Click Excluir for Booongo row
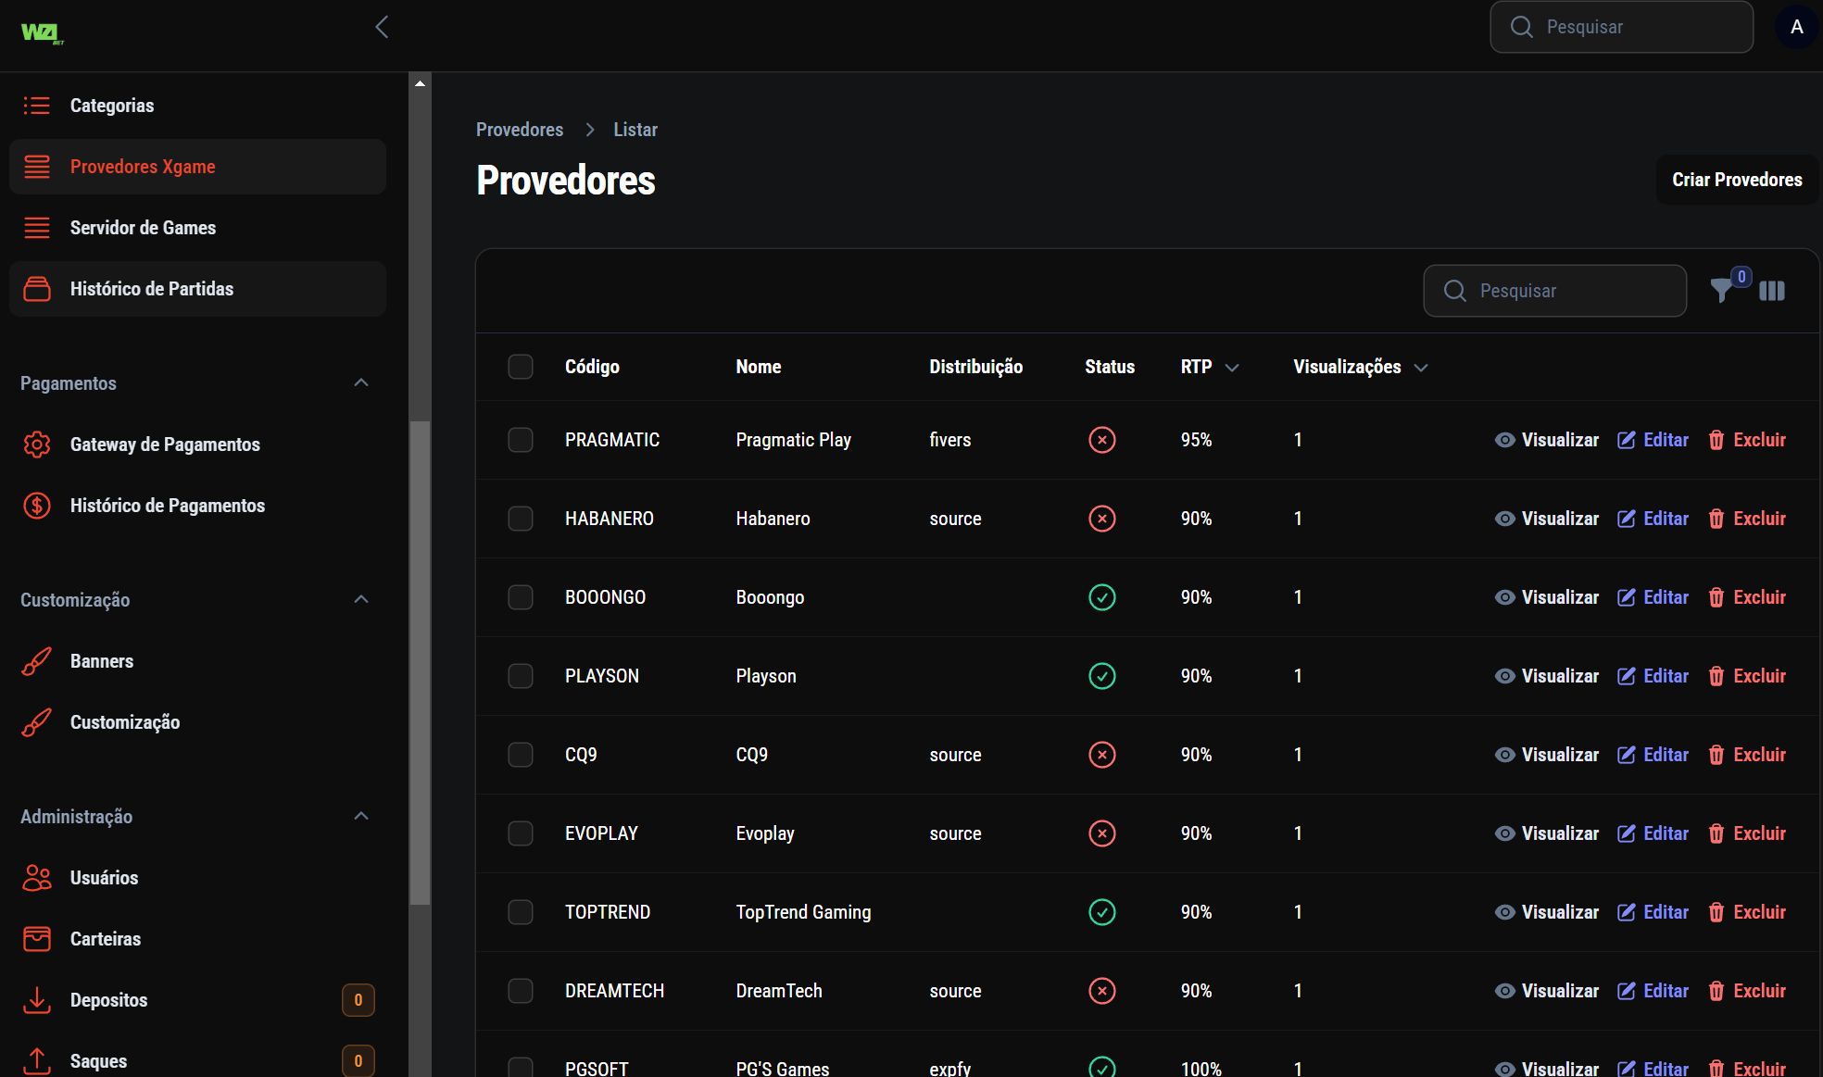 coord(1747,597)
